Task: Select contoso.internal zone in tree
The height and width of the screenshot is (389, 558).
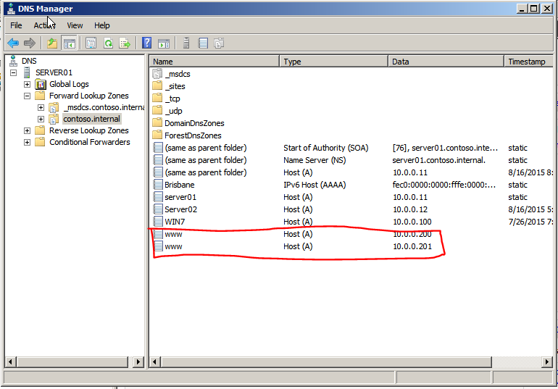Action: (92, 119)
